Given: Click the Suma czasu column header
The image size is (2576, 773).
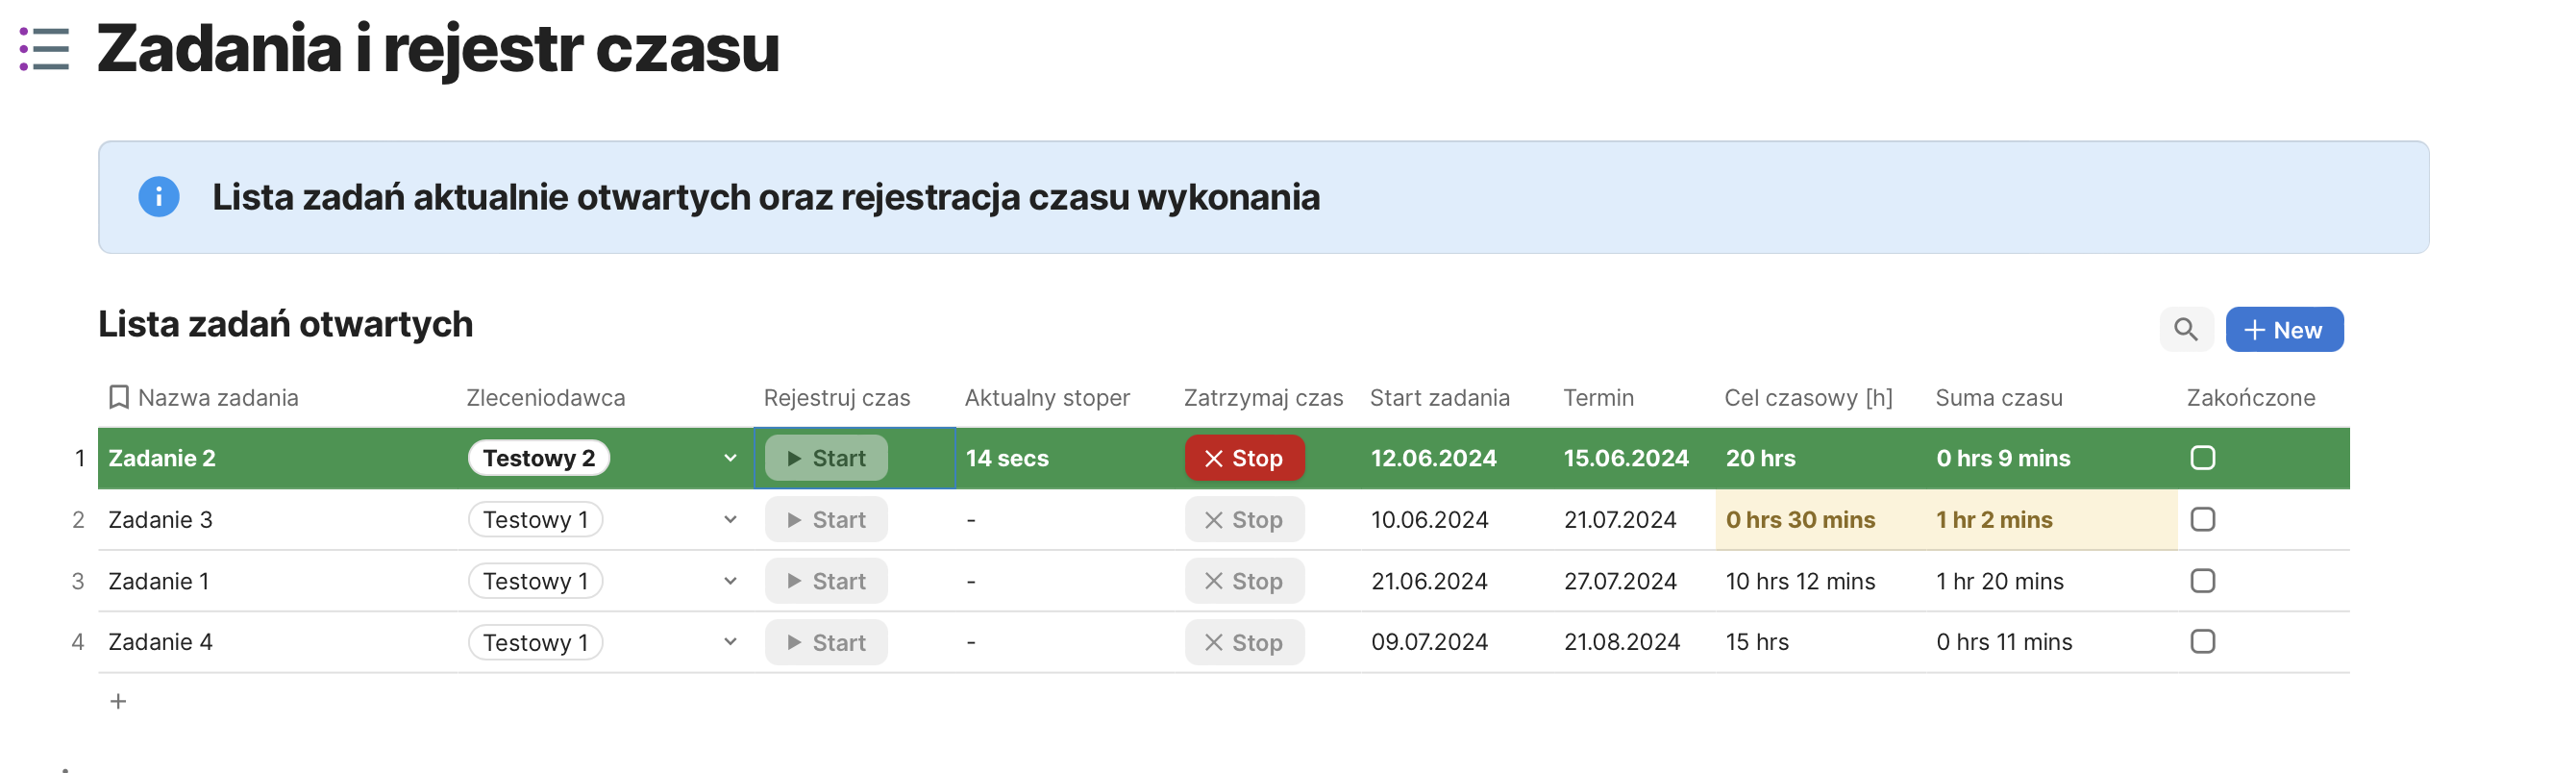Looking at the screenshot, I should 1998,398.
